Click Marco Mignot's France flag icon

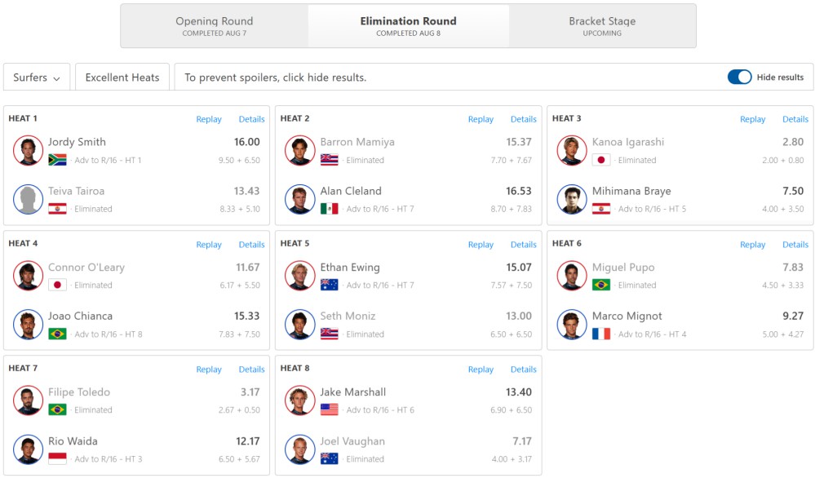point(601,334)
